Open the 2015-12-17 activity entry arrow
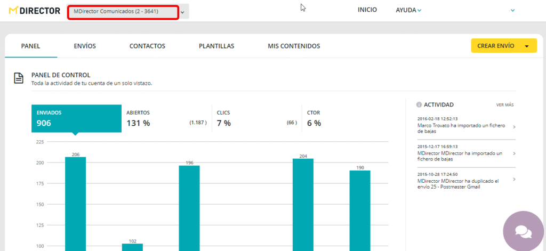 point(513,153)
